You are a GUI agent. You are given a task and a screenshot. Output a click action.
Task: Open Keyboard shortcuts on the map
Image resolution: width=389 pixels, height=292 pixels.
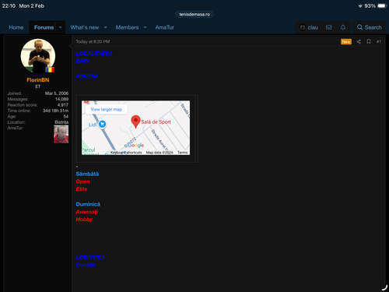click(126, 153)
